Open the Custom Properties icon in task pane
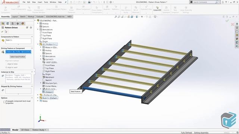 (x=237, y=42)
